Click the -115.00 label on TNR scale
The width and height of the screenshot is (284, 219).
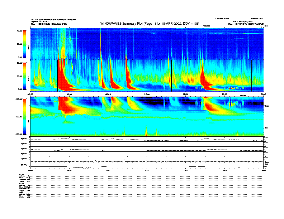(19, 99)
